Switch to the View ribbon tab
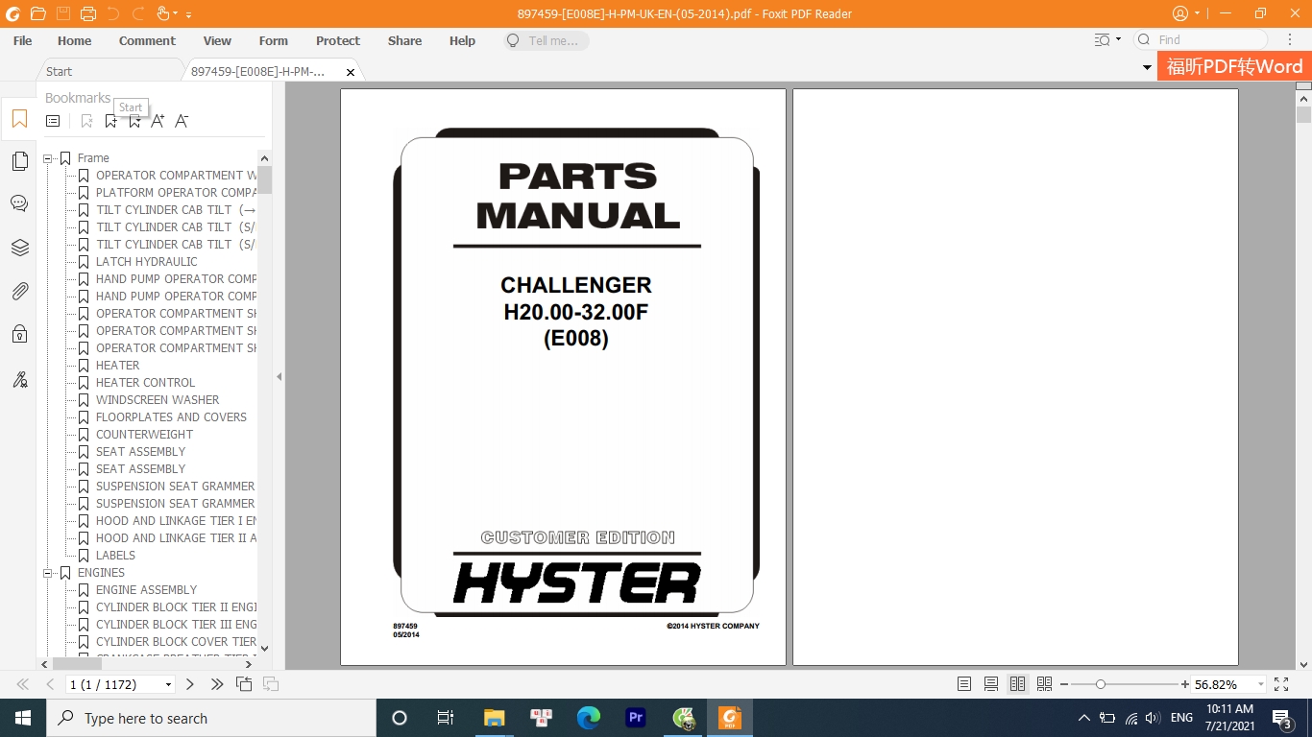This screenshot has height=737, width=1312. [217, 40]
